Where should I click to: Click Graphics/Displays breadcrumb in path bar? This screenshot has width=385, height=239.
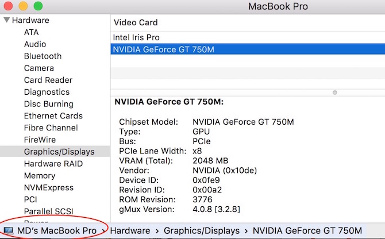[202, 231]
